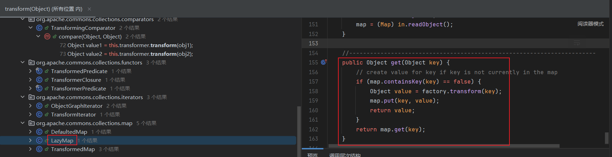Expand the ObjectGraphIterator results node

(30, 106)
